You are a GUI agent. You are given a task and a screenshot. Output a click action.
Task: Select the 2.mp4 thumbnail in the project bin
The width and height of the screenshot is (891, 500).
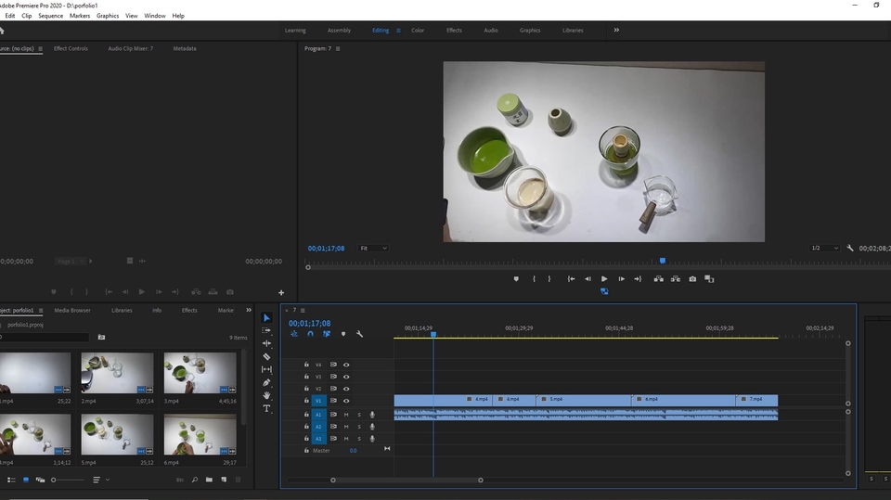[117, 372]
